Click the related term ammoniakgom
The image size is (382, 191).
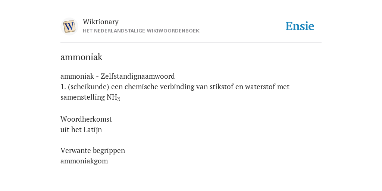click(x=84, y=161)
